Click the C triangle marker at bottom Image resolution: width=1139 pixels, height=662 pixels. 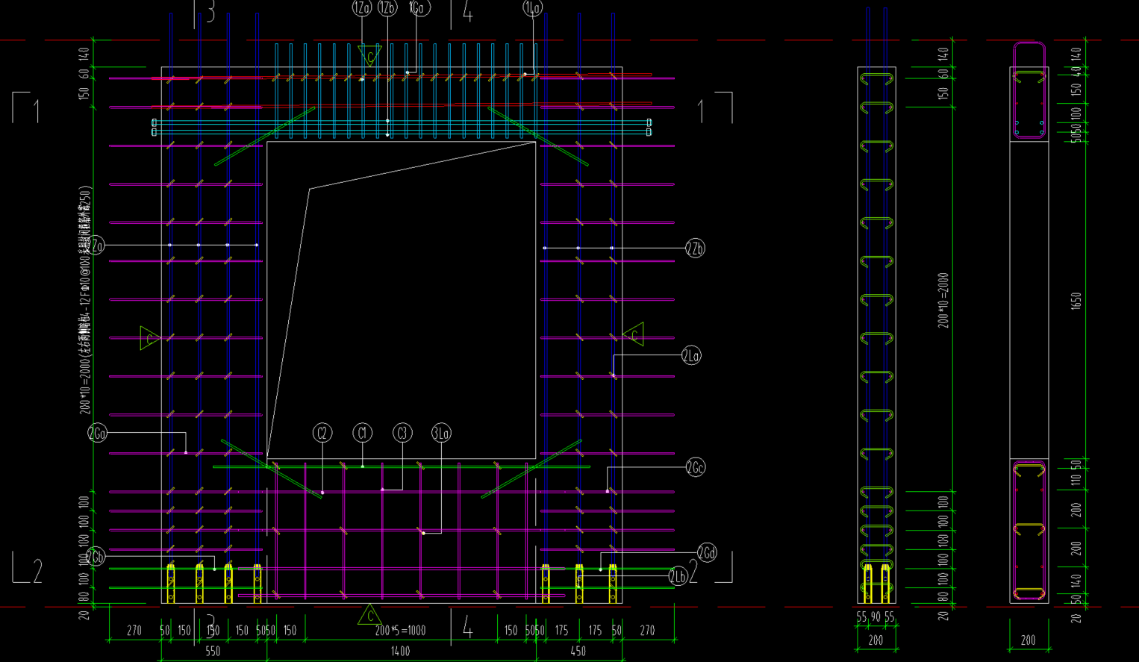click(369, 616)
